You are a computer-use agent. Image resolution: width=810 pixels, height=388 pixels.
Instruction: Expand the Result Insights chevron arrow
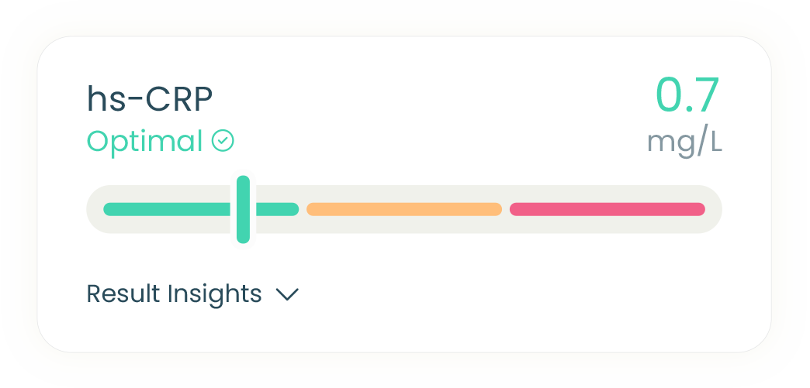(287, 294)
